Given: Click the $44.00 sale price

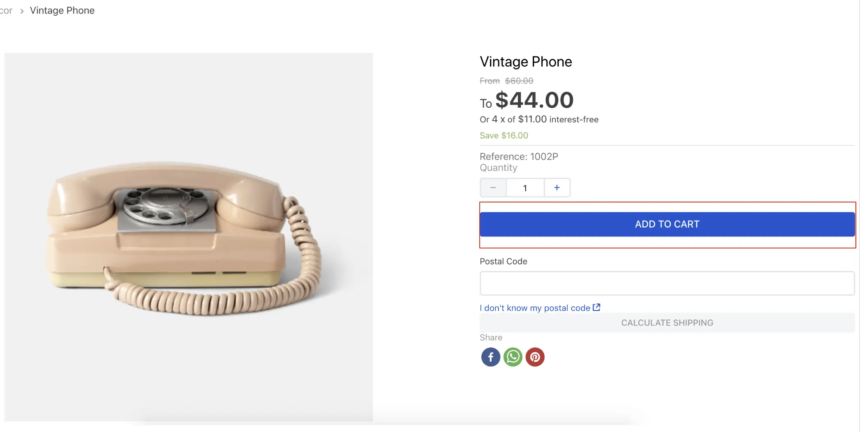Looking at the screenshot, I should coord(534,100).
